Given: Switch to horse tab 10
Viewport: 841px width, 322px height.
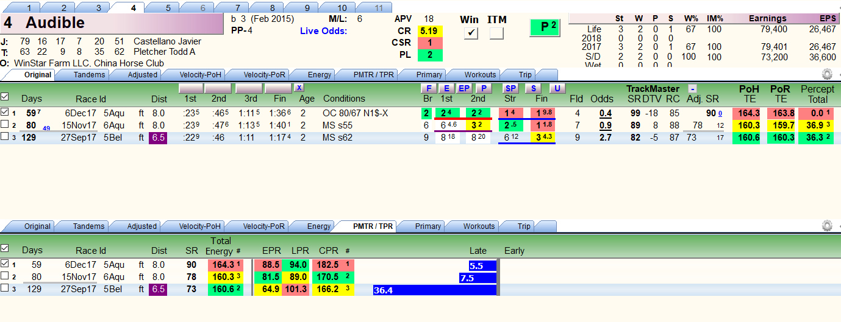Looking at the screenshot, I should point(342,8).
